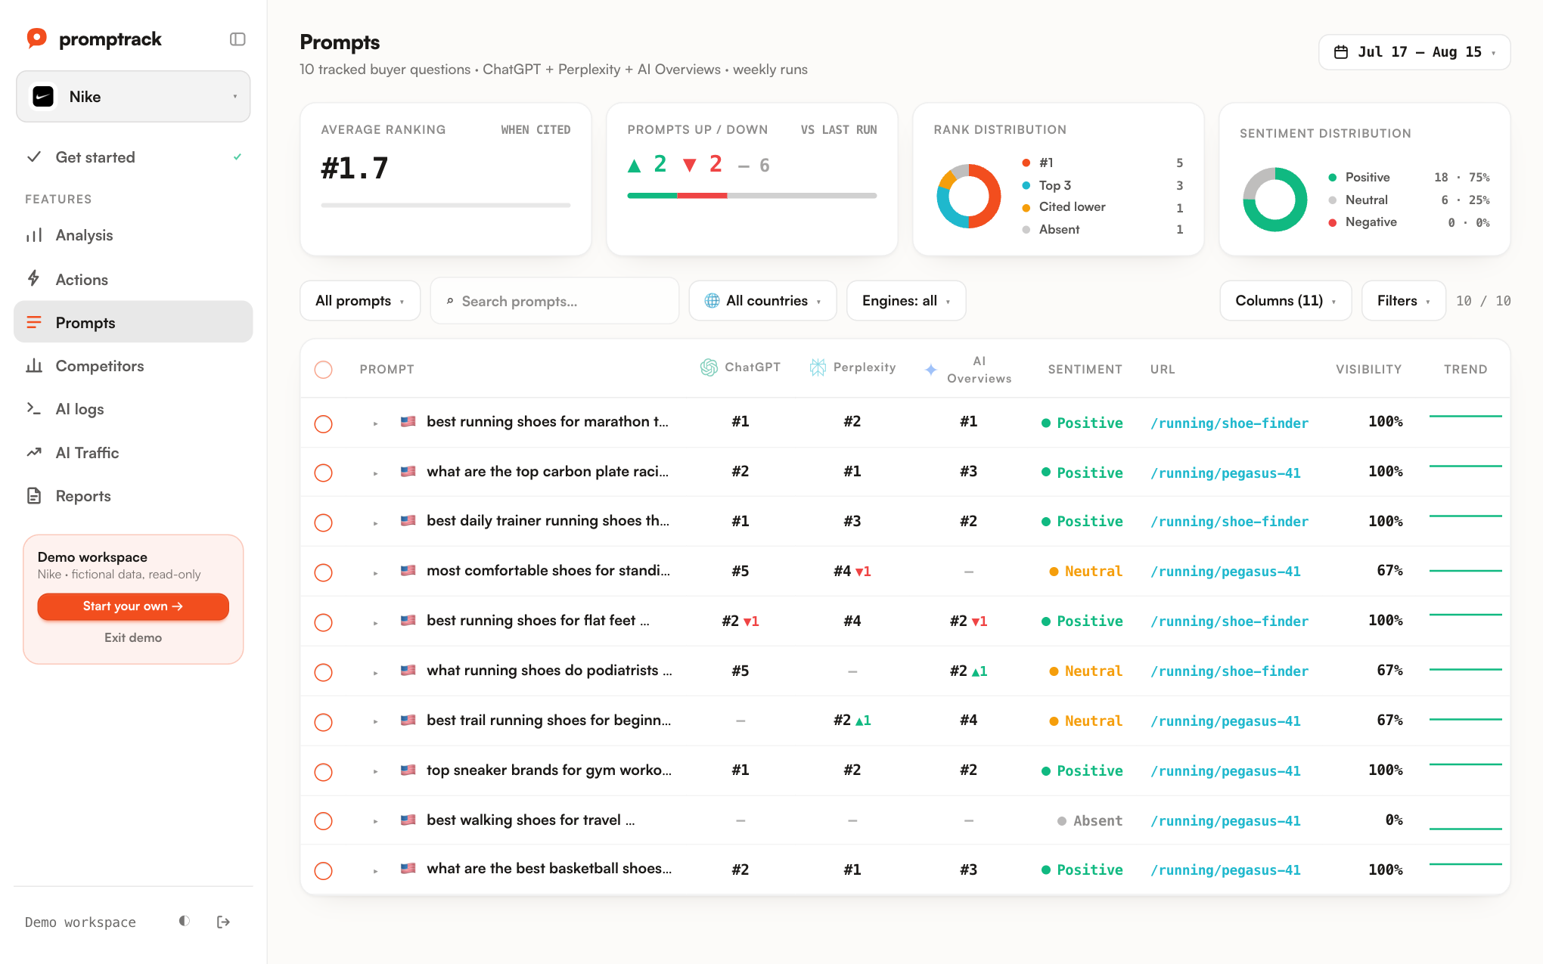Go to Reports in sidebar

point(133,496)
